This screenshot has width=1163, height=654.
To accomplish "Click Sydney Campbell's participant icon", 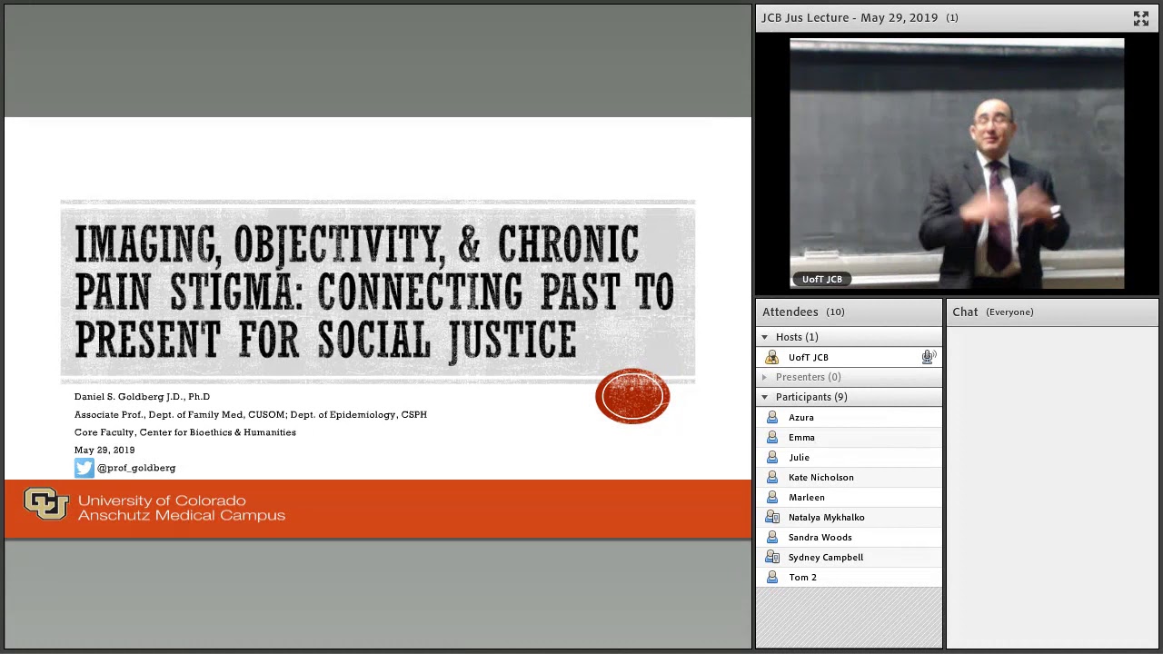I will click(x=772, y=557).
